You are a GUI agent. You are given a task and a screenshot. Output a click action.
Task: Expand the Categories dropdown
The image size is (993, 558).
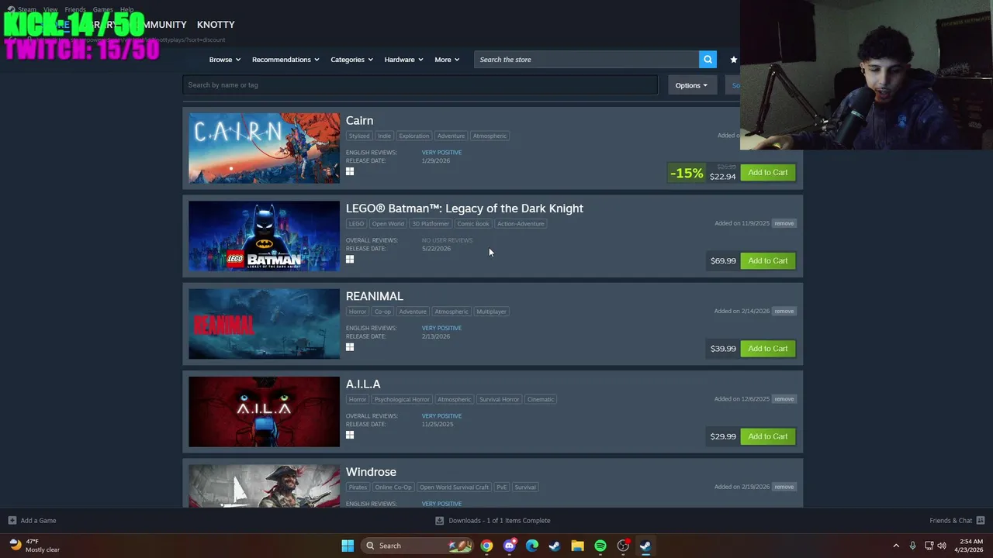tap(351, 60)
